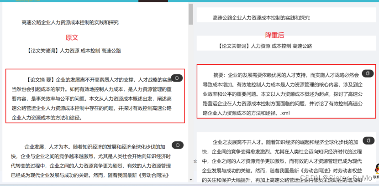
Task: Copy the 企业之发展离不开人才 paragraph using its copy icon
Action: [368, 141]
